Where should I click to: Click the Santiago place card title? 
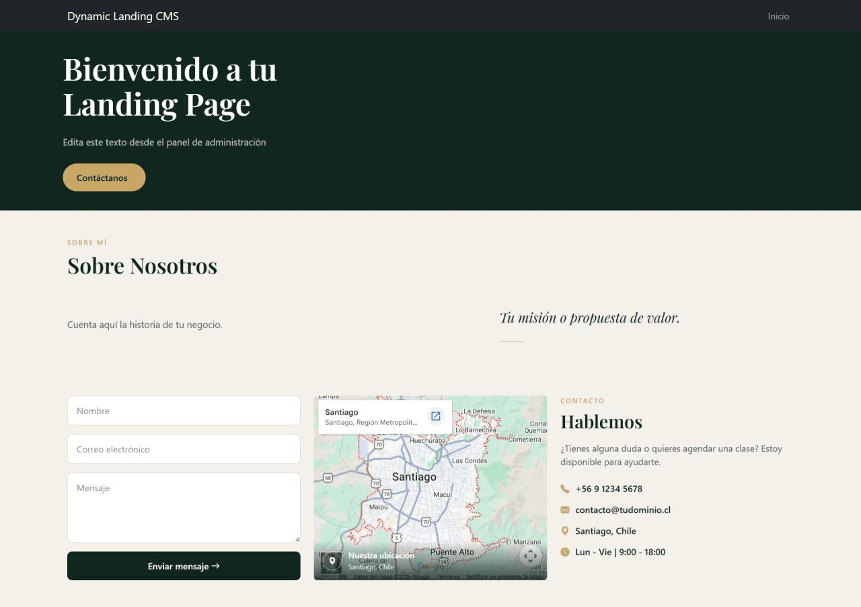click(342, 412)
